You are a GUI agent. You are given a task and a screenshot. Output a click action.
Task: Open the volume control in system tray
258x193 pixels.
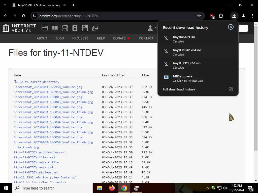225,188
